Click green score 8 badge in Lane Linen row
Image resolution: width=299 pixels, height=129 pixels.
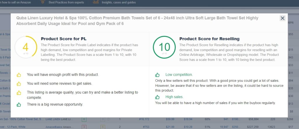click(84, 119)
